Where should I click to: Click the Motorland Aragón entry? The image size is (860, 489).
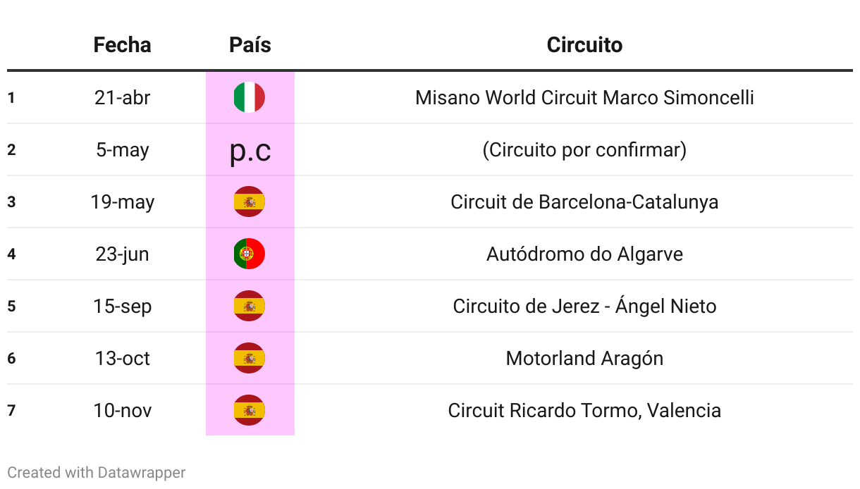click(x=584, y=358)
